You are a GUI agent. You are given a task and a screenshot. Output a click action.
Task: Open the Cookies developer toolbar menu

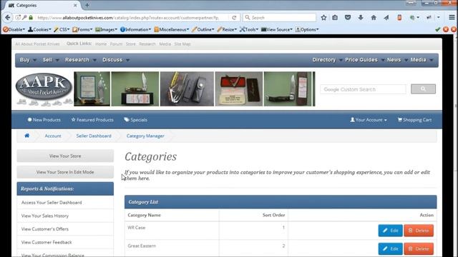[39, 29]
